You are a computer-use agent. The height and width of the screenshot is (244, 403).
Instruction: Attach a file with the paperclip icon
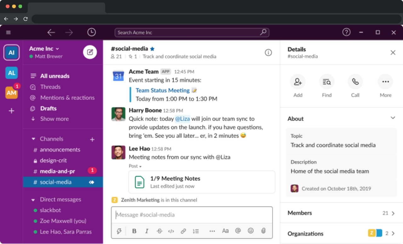263,231
